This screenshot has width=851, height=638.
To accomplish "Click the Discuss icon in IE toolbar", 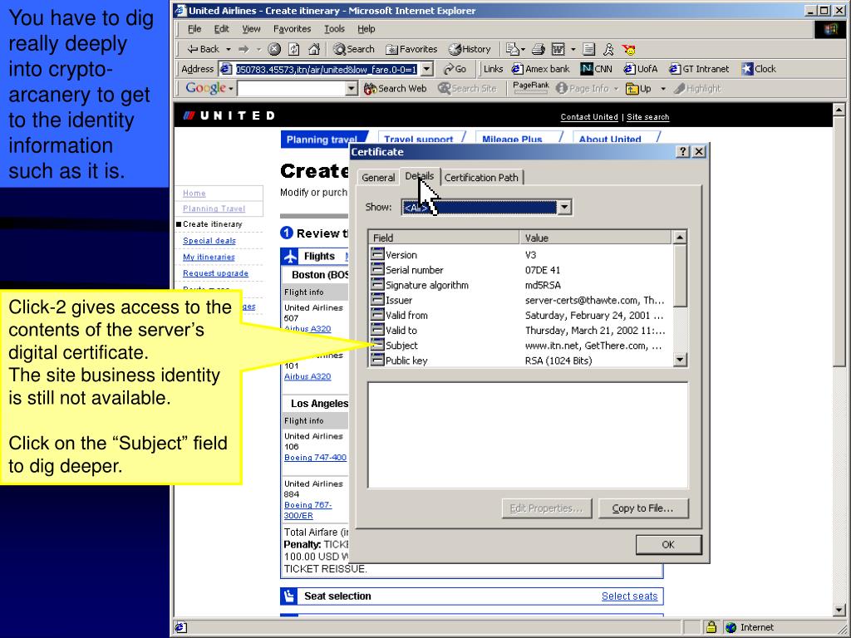I will 589,49.
